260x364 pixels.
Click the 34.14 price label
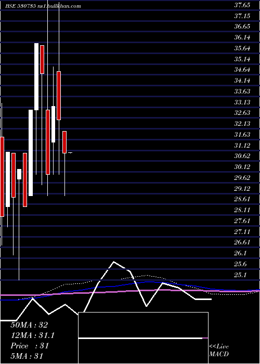242,81
